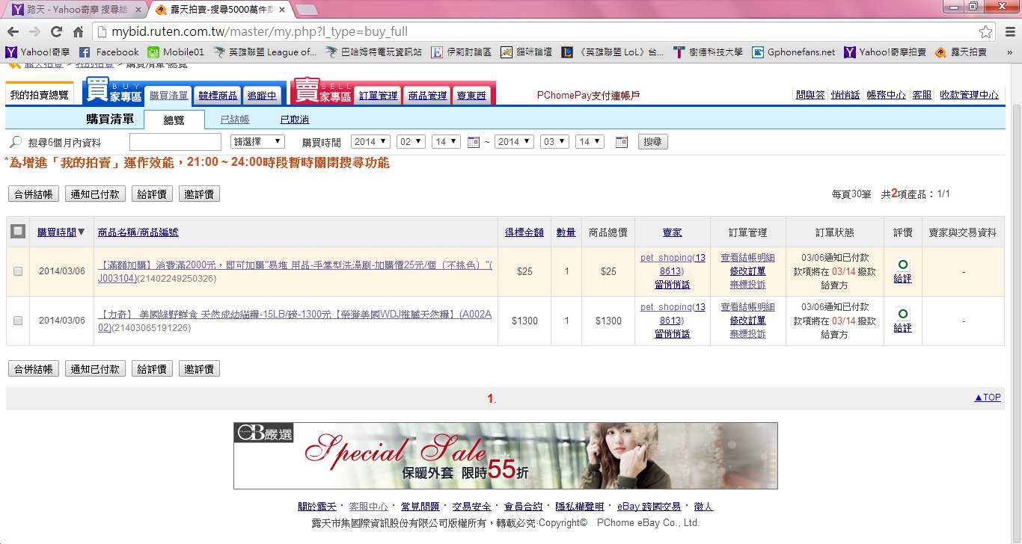
Task: Open the Facebook bookmark
Action: pos(109,52)
